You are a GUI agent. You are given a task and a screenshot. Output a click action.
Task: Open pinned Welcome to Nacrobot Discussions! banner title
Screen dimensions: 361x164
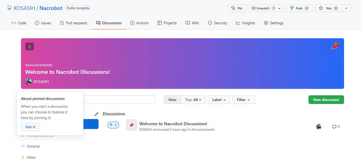(x=68, y=72)
